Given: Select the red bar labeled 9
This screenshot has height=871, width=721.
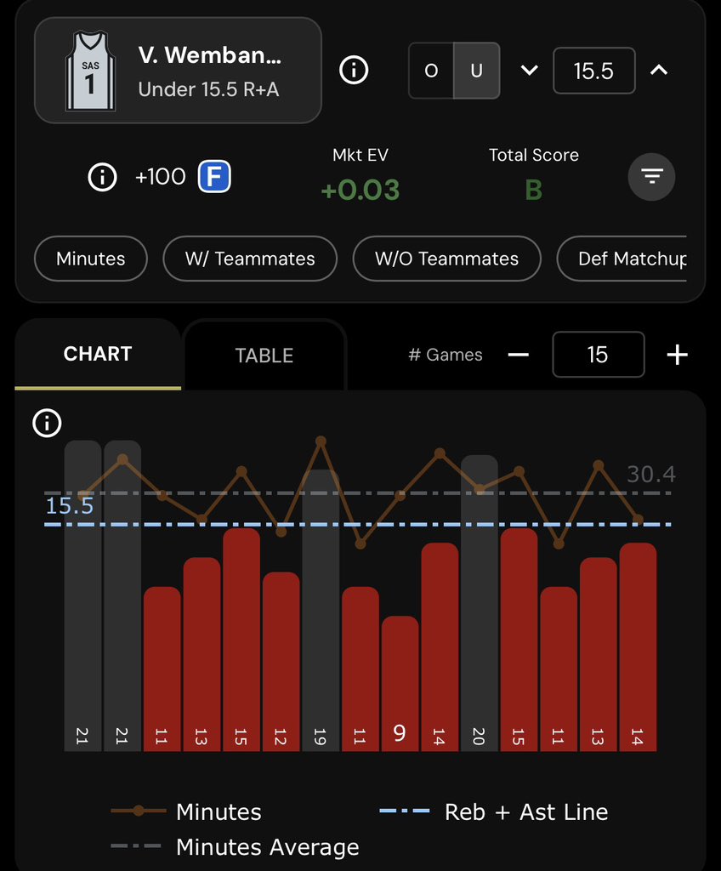Looking at the screenshot, I should (x=400, y=683).
